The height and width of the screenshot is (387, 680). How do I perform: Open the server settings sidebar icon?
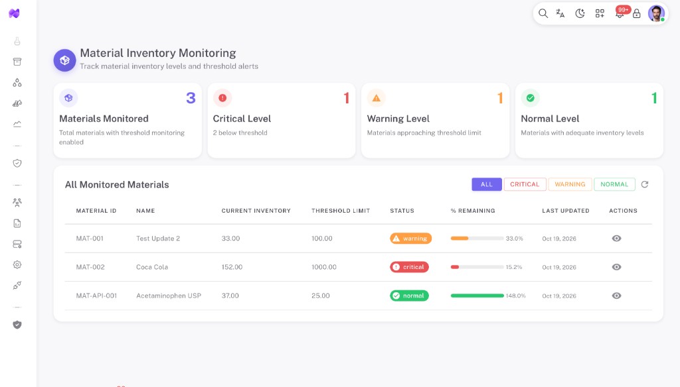click(x=17, y=244)
